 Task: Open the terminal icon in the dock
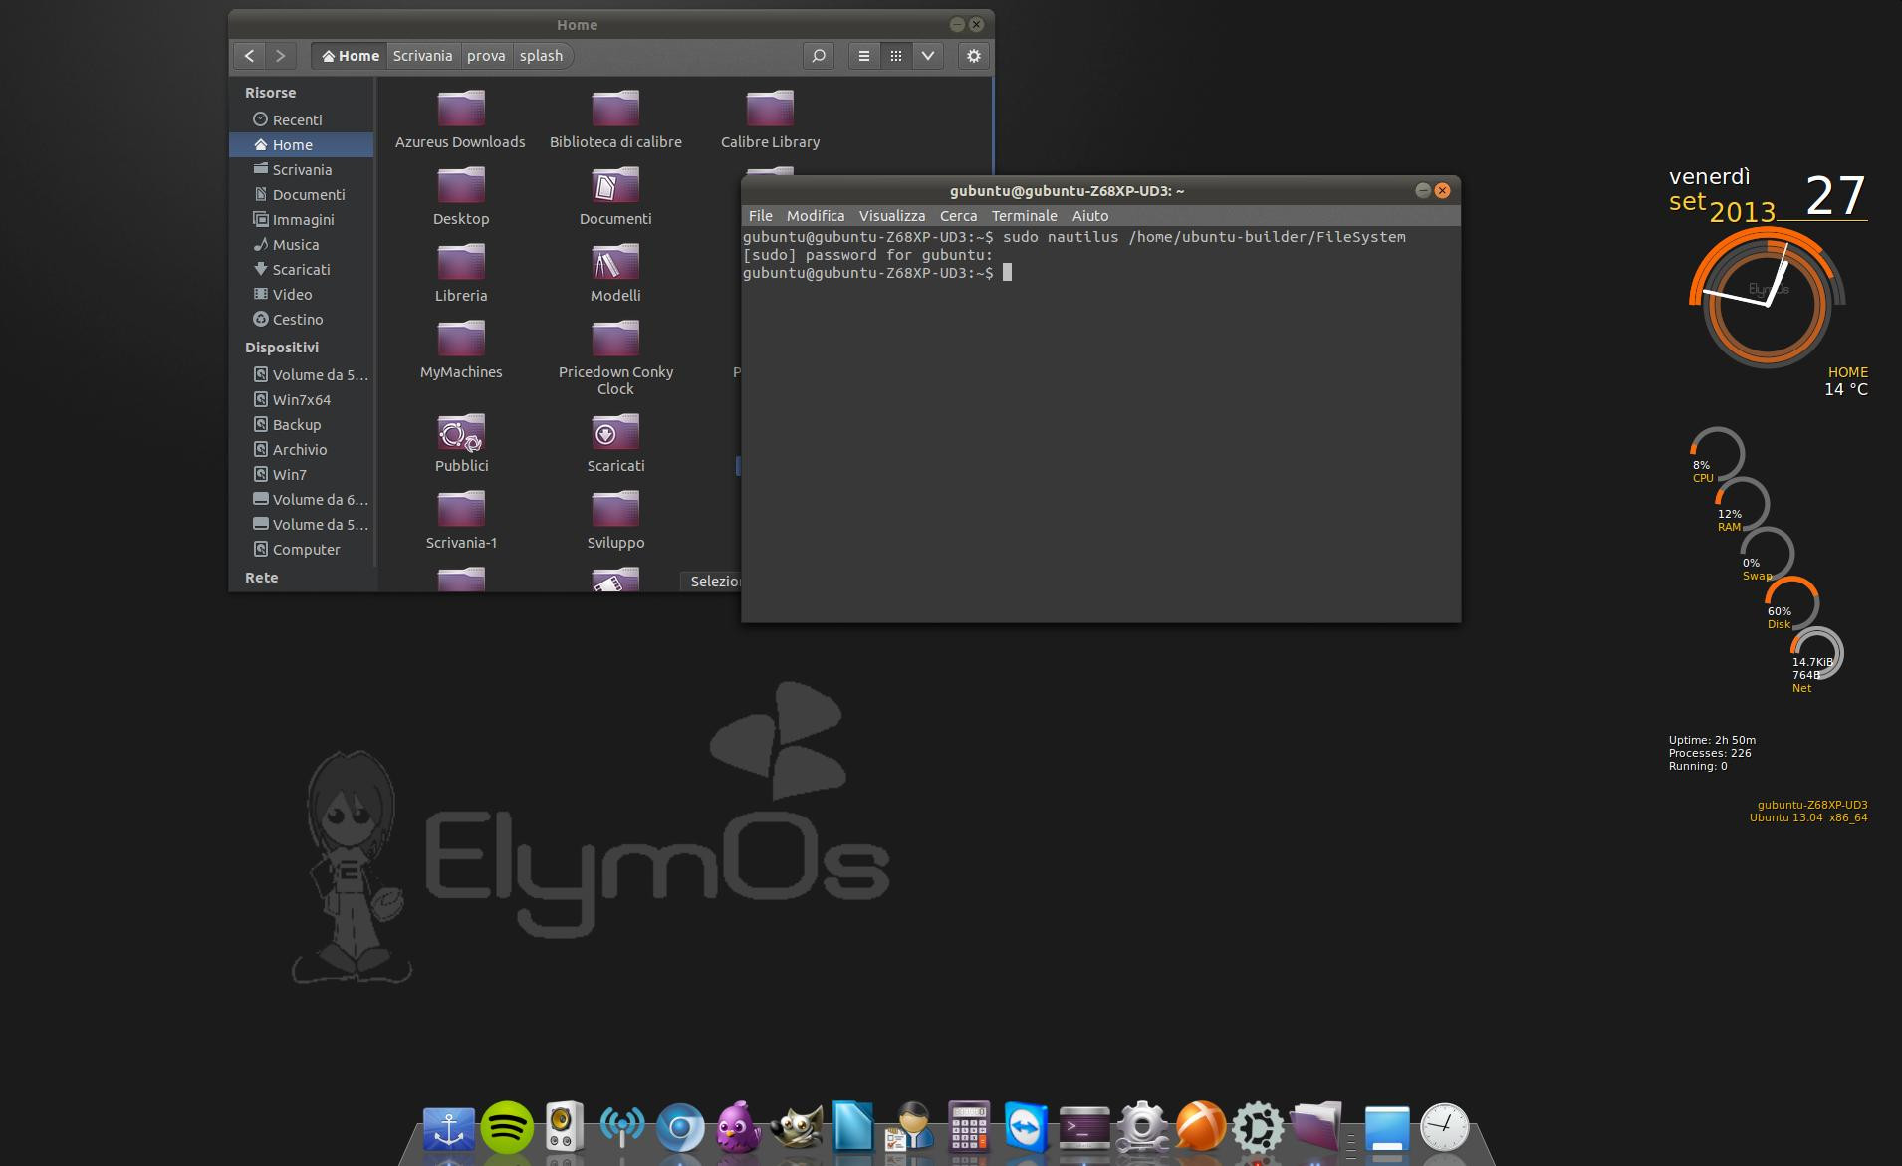point(1084,1128)
